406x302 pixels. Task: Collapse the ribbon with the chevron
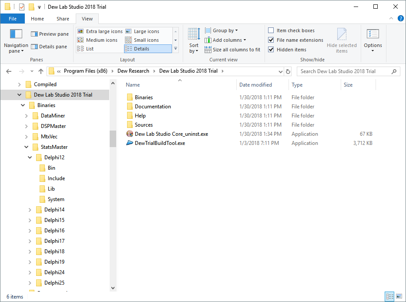pyautogui.click(x=391, y=18)
